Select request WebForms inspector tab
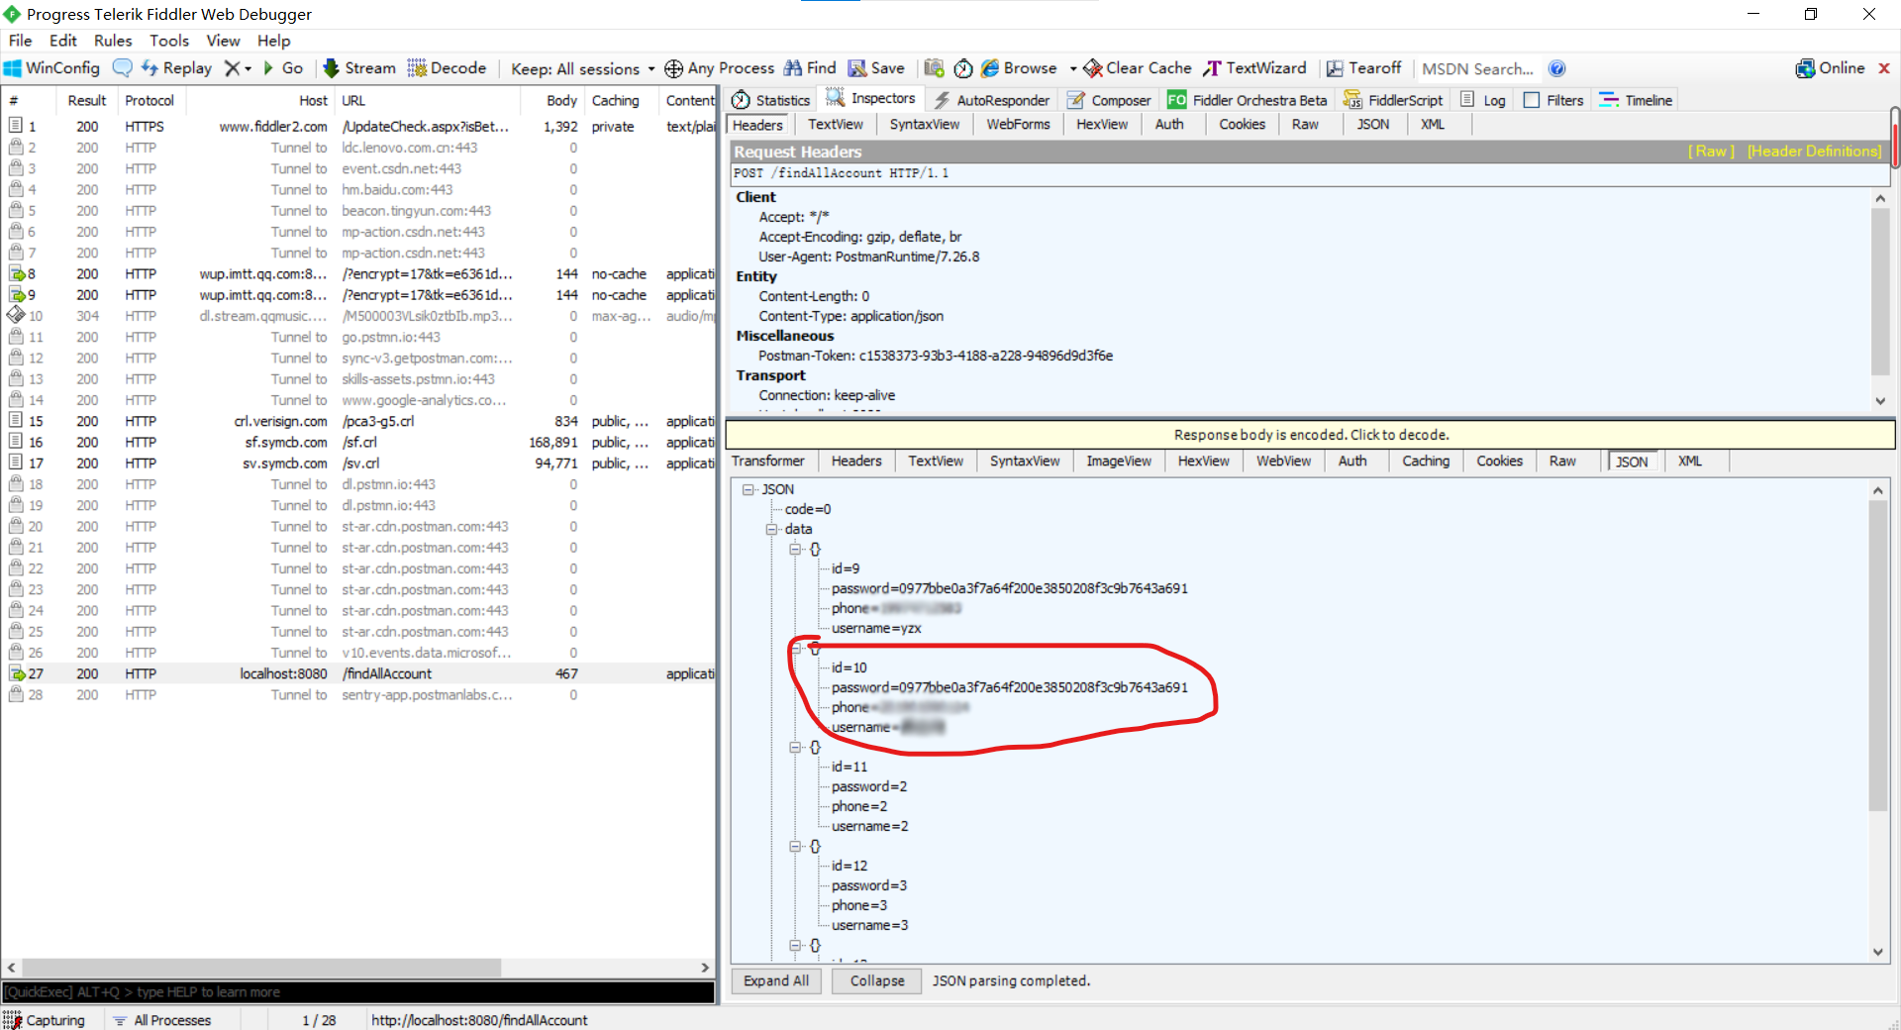Screen dimensions: 1901x1030 1018,125
